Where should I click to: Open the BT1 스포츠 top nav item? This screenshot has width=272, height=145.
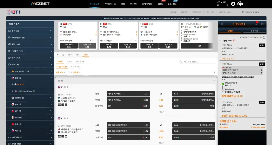point(95,4)
